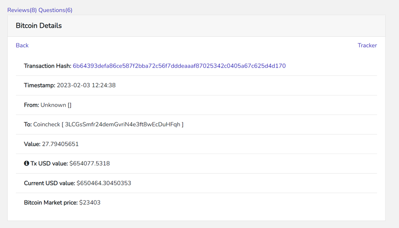Click the Timestamp value 2023-02-03 12:24:38
Image resolution: width=399 pixels, height=228 pixels.
(86, 85)
